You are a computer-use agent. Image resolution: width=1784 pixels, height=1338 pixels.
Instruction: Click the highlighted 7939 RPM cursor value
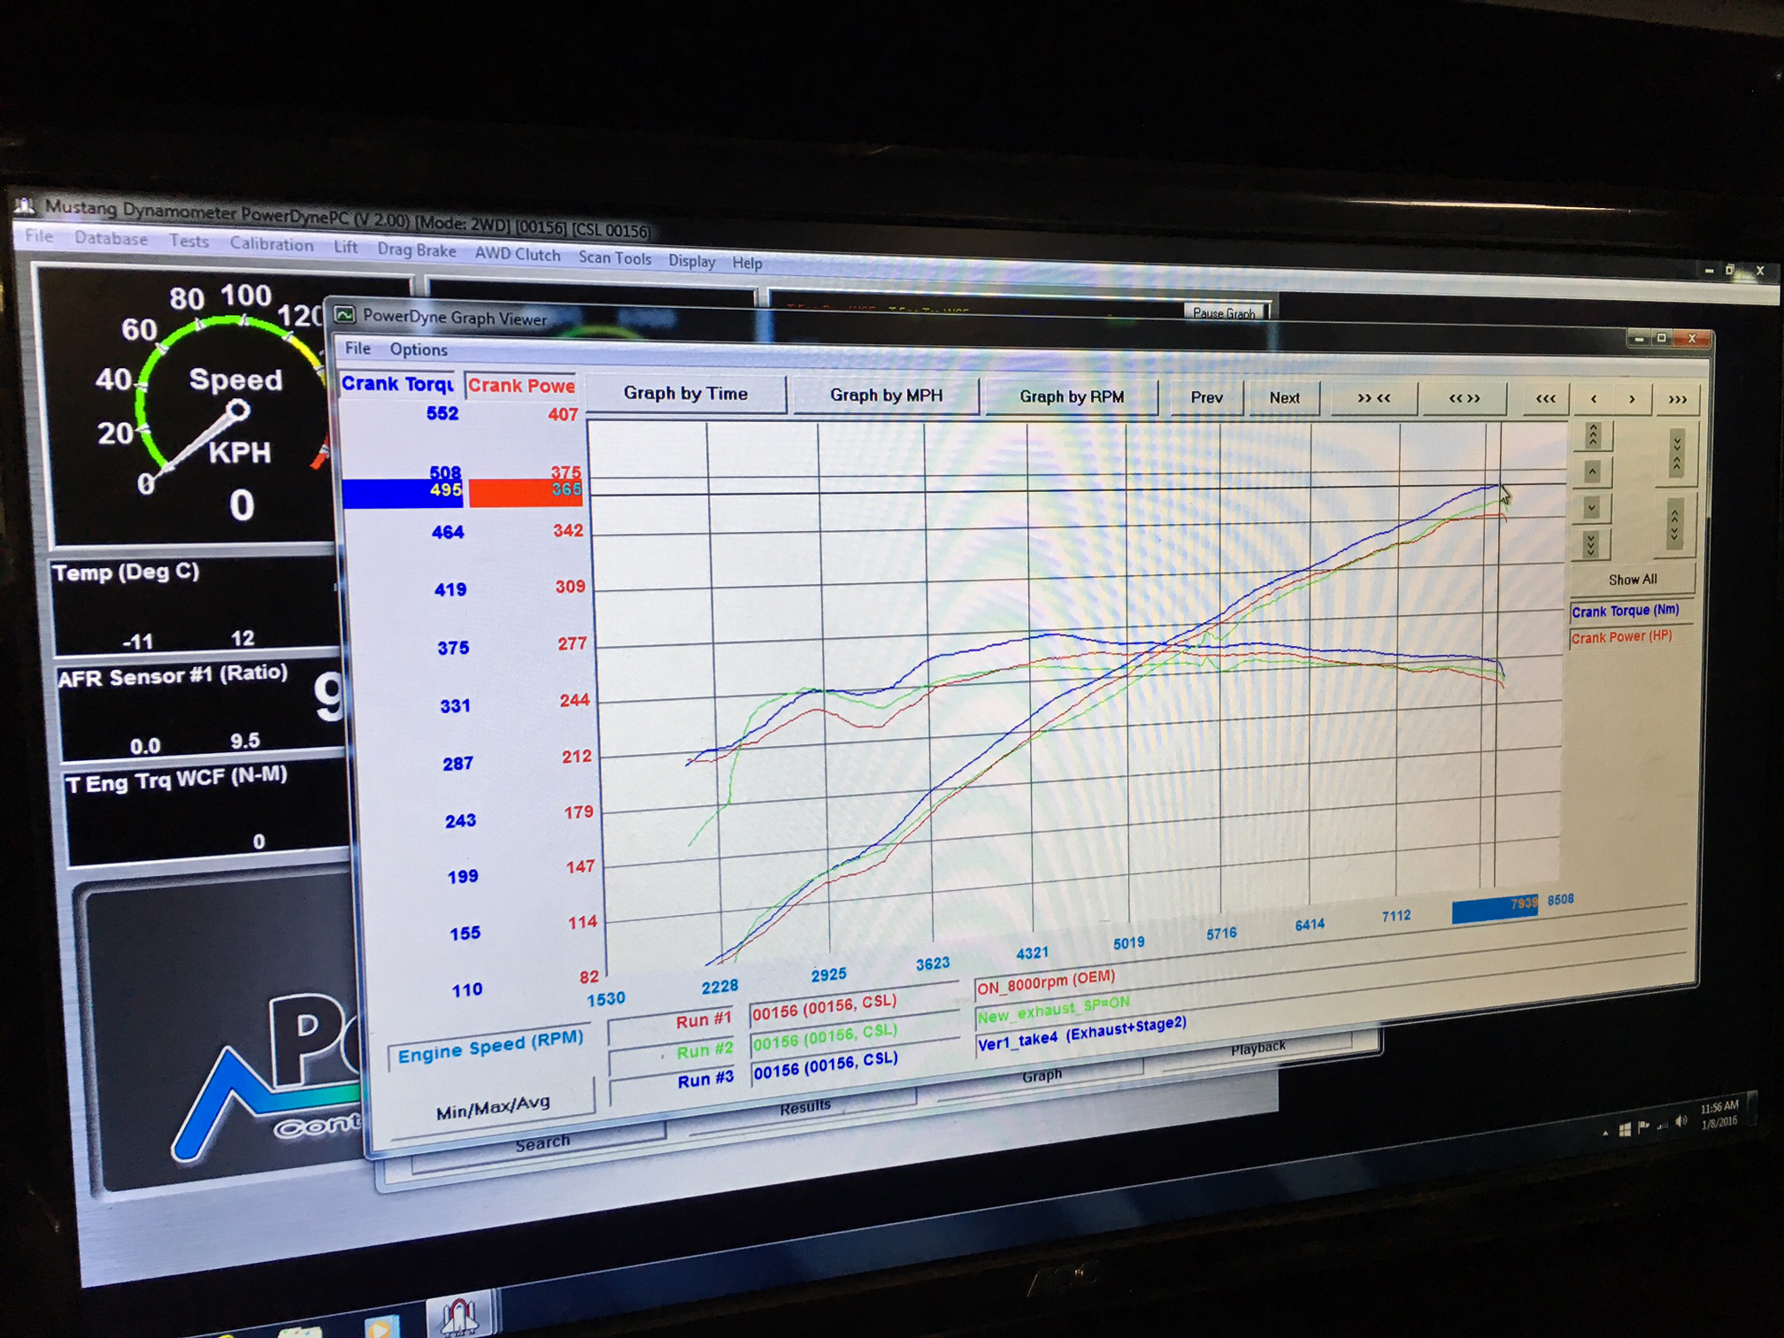tap(1496, 909)
